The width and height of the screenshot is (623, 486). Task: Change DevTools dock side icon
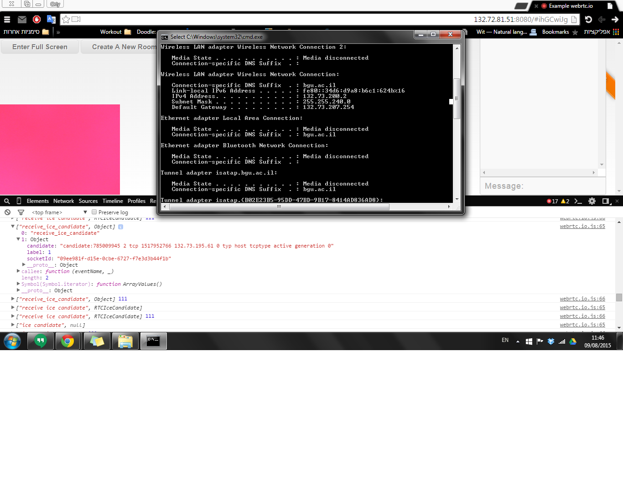[x=606, y=201]
